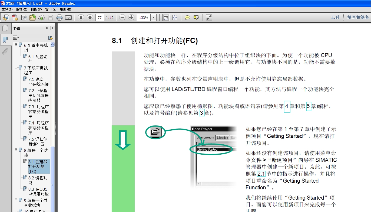The width and height of the screenshot is (371, 212).
Task: Show page thumbnails panel icon
Action: point(5,28)
